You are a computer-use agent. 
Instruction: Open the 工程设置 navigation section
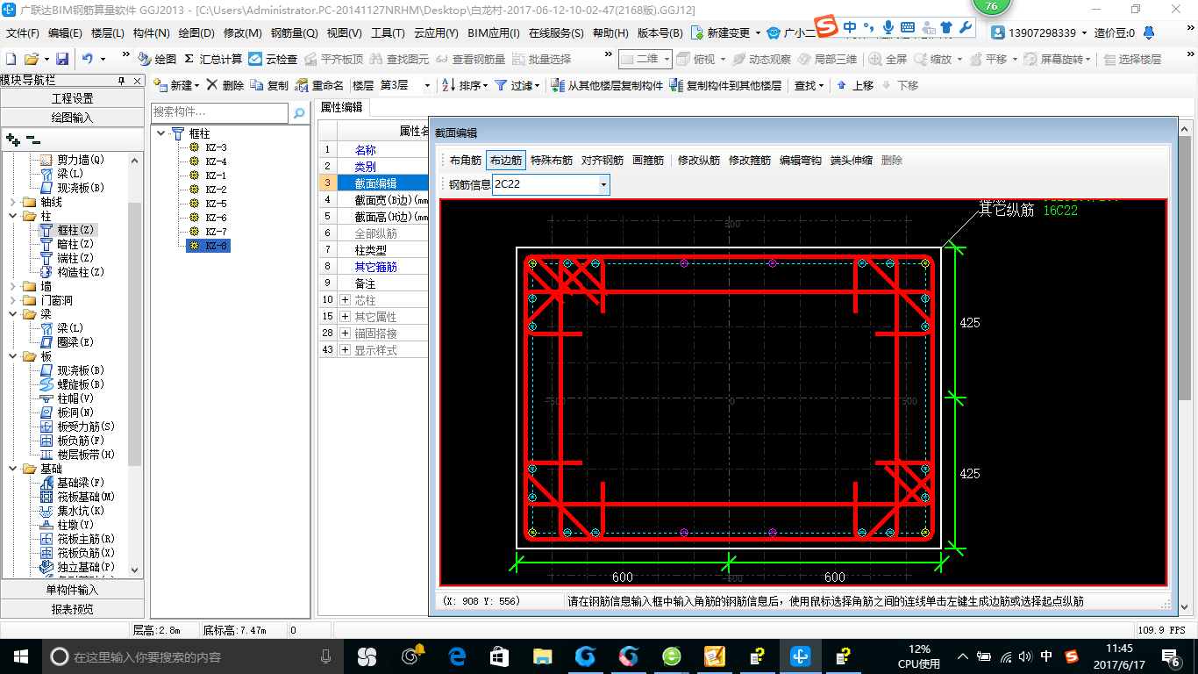click(72, 98)
